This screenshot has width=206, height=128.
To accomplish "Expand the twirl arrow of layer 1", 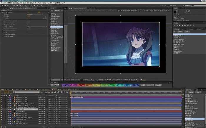I will click(x=8, y=97).
